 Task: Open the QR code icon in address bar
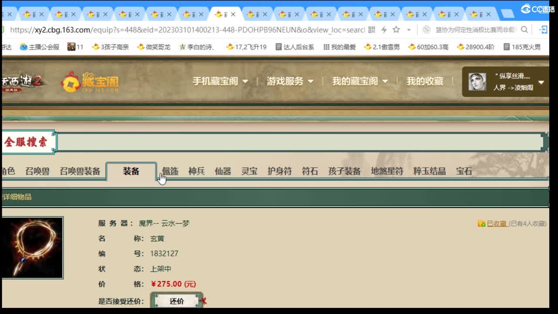371,30
